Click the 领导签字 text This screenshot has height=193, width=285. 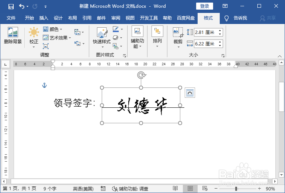[x=74, y=103]
